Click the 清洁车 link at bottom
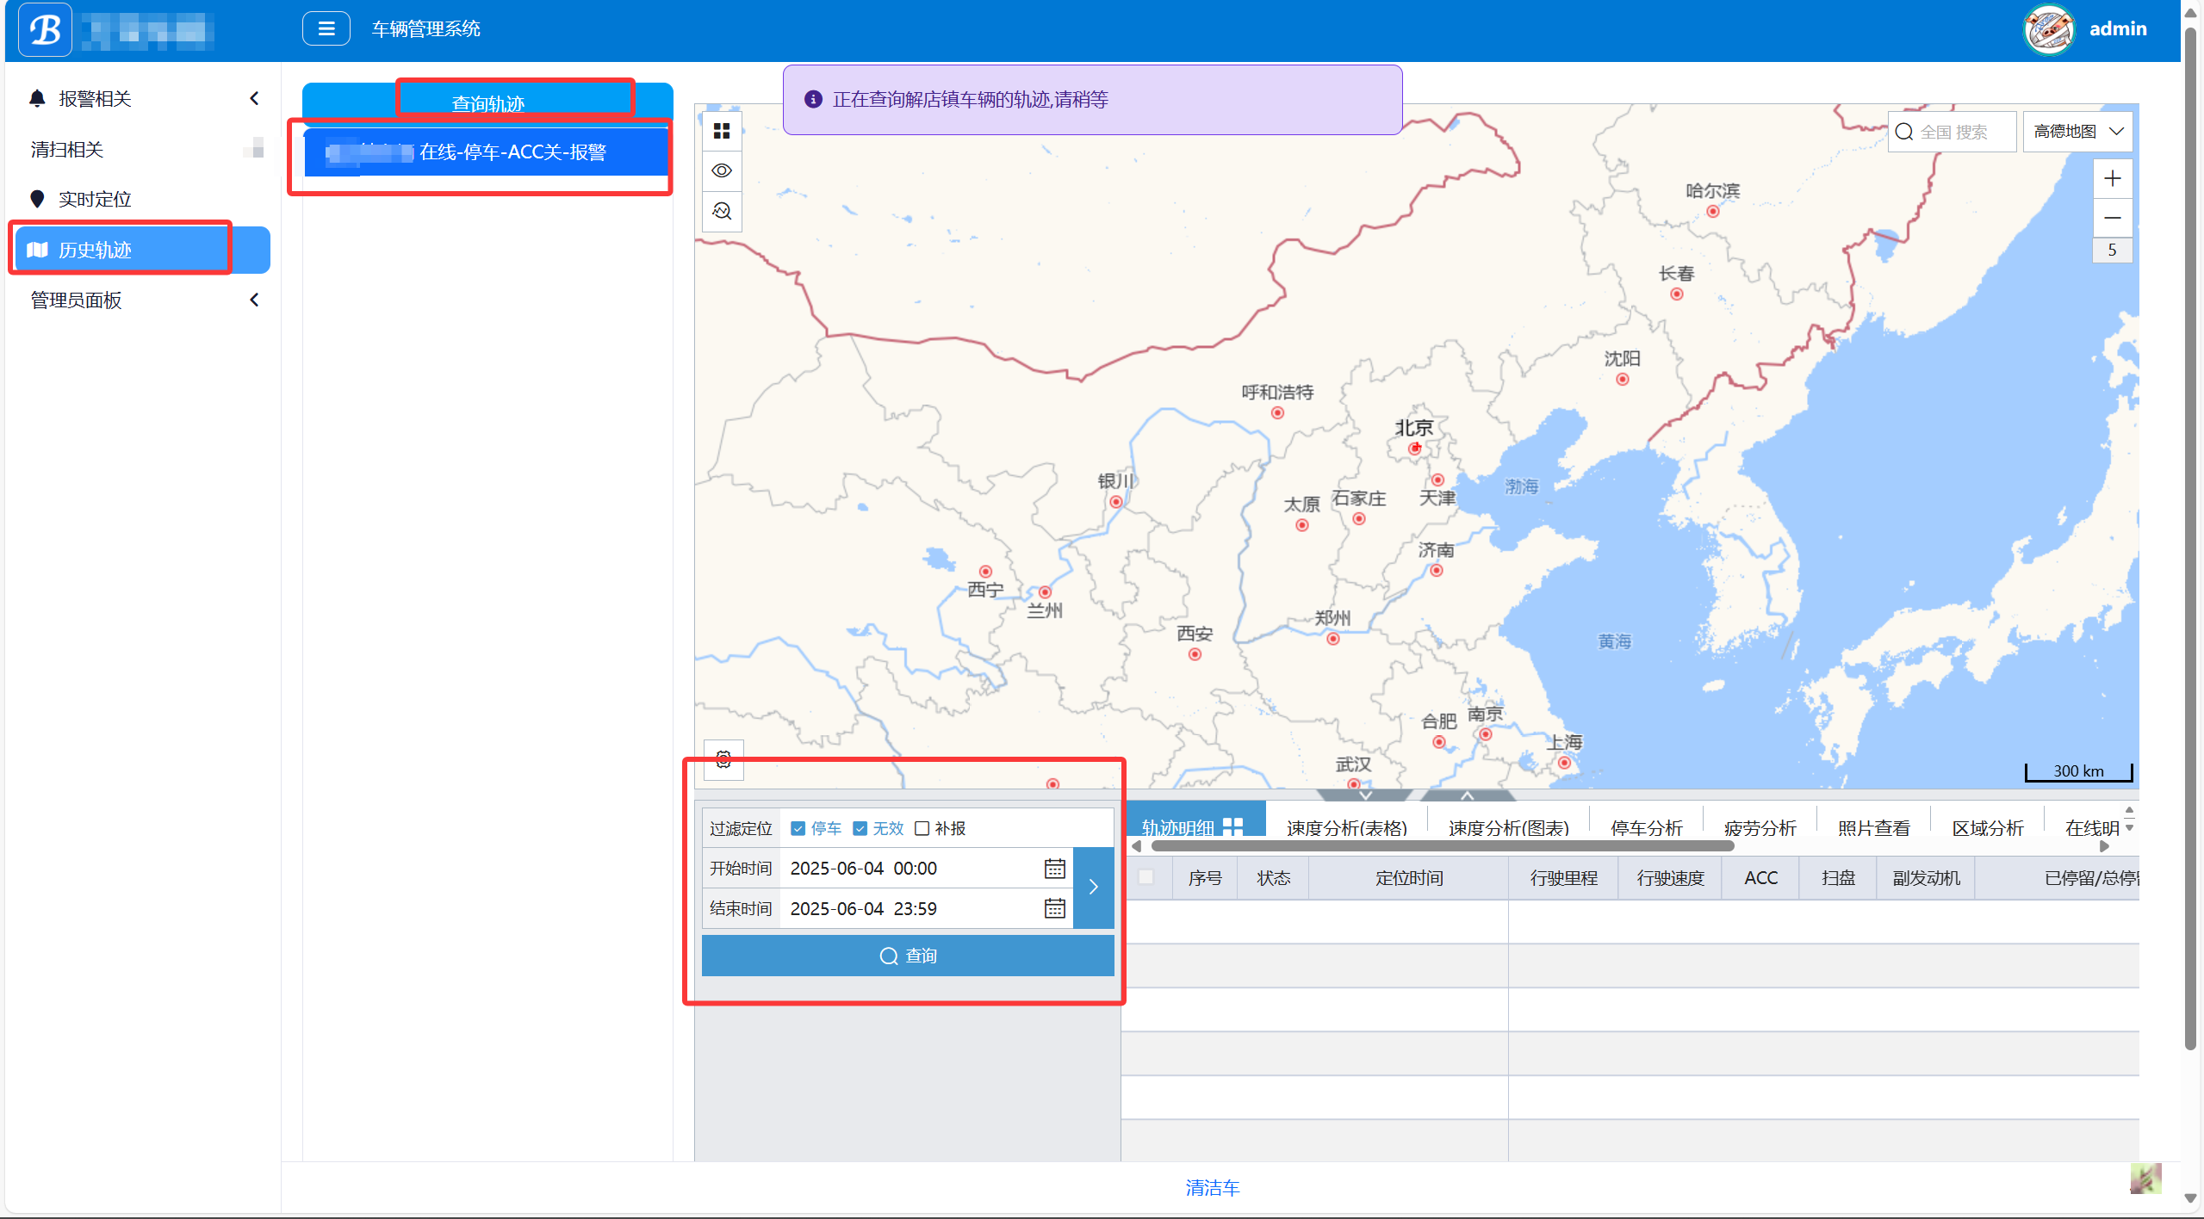 (x=1212, y=1188)
